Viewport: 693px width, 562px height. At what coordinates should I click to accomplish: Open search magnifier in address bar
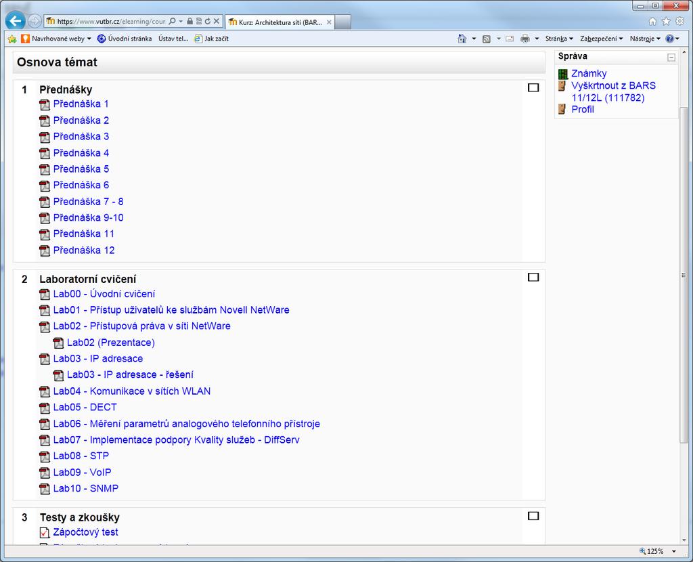tap(173, 21)
